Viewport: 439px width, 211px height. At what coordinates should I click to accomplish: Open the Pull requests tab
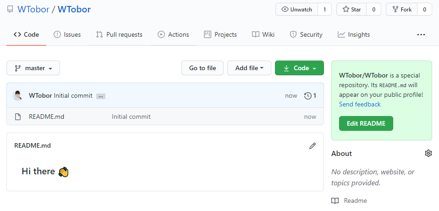tap(119, 34)
